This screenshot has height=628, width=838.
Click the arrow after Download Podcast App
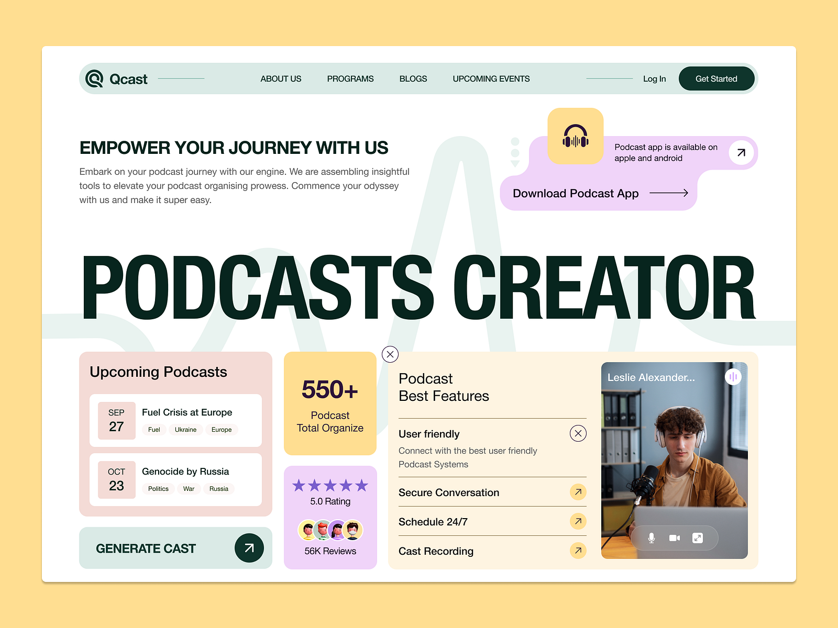[670, 193]
